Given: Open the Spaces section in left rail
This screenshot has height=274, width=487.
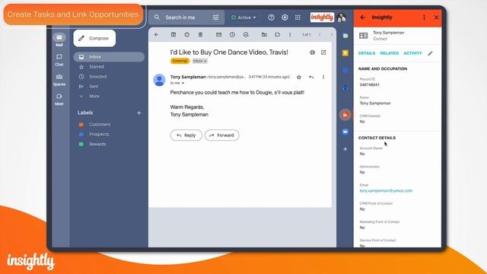Looking at the screenshot, I should (x=59, y=80).
